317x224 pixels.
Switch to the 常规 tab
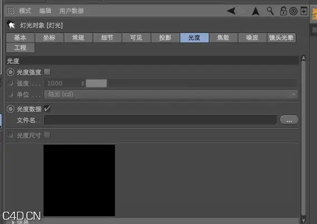pos(78,37)
